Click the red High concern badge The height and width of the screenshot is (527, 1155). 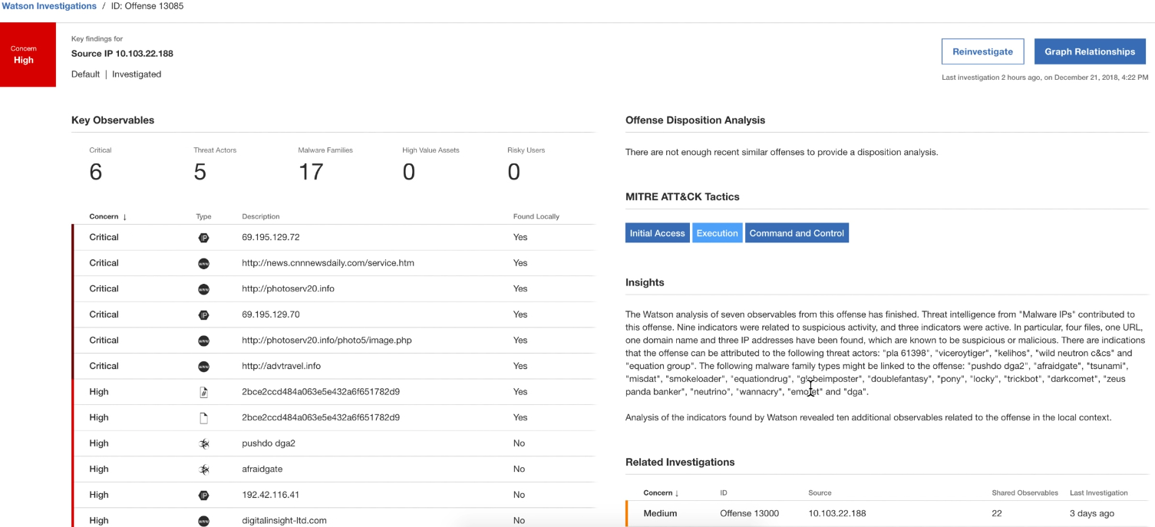tap(28, 54)
